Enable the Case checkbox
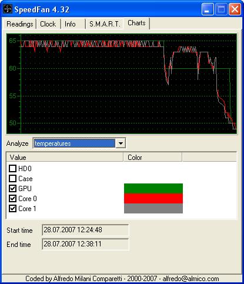The width and height of the screenshot is (244, 284). 13,178
